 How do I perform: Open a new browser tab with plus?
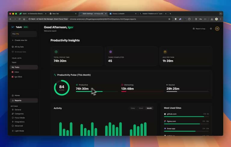click(x=170, y=14)
